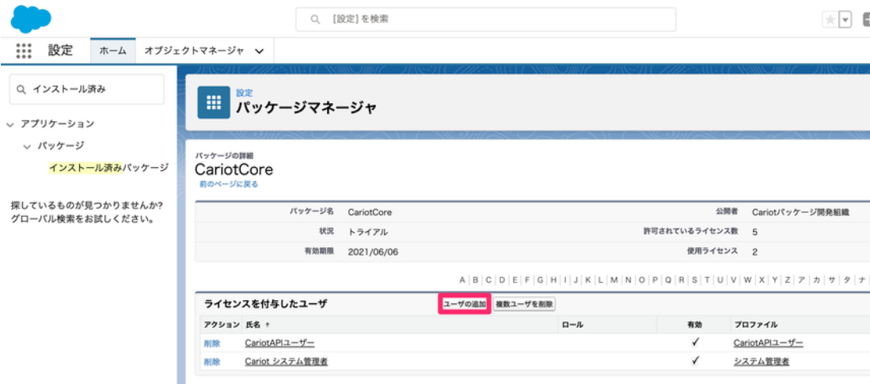Click the 状況 value トライアル
This screenshot has width=870, height=384.
368,232
